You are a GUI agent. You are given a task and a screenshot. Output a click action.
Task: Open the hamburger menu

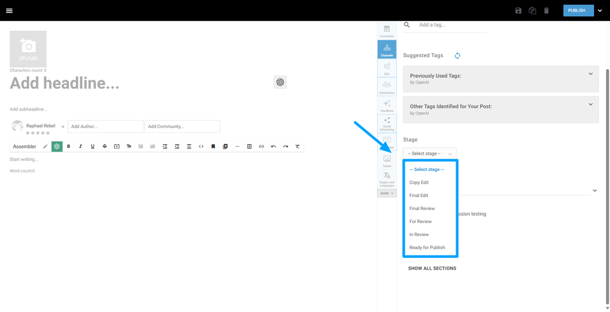[9, 11]
